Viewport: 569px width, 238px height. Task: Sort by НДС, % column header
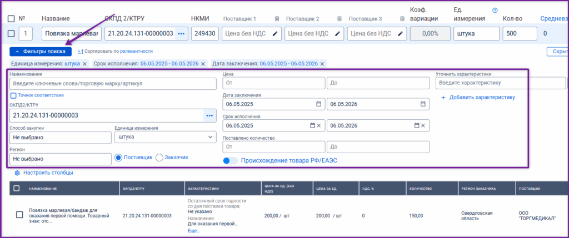[x=368, y=189]
